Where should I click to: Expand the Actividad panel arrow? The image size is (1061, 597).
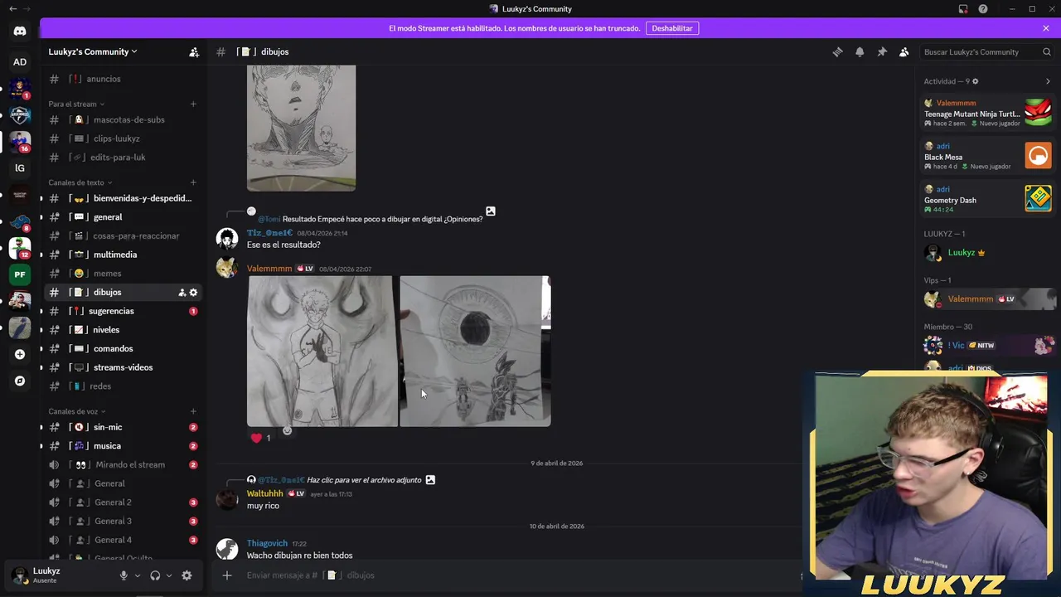(x=1048, y=81)
